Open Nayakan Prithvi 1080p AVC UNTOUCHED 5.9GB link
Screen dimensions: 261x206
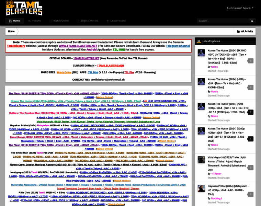coord(113,125)
